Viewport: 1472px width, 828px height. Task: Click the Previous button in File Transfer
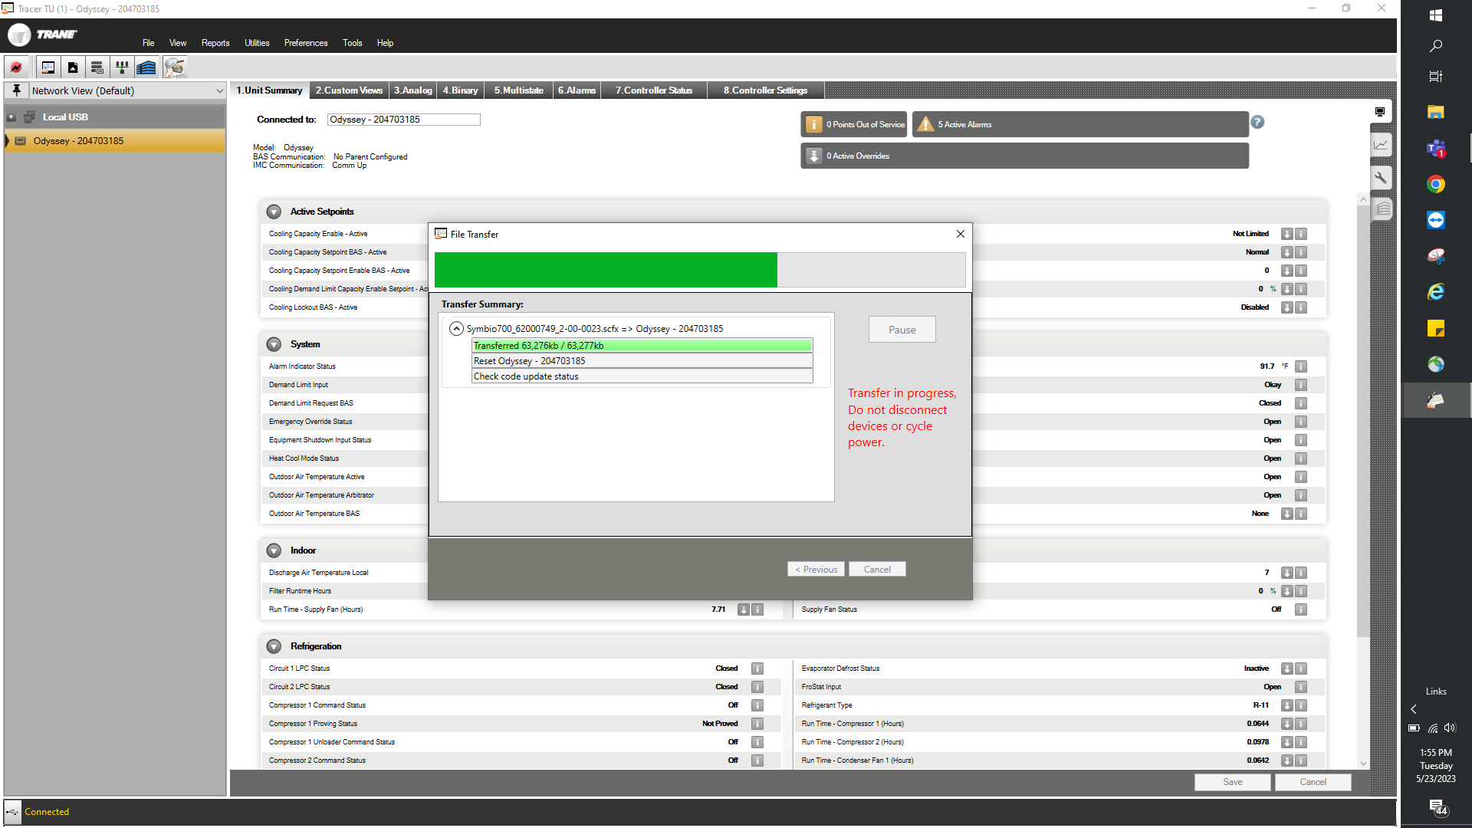click(816, 570)
